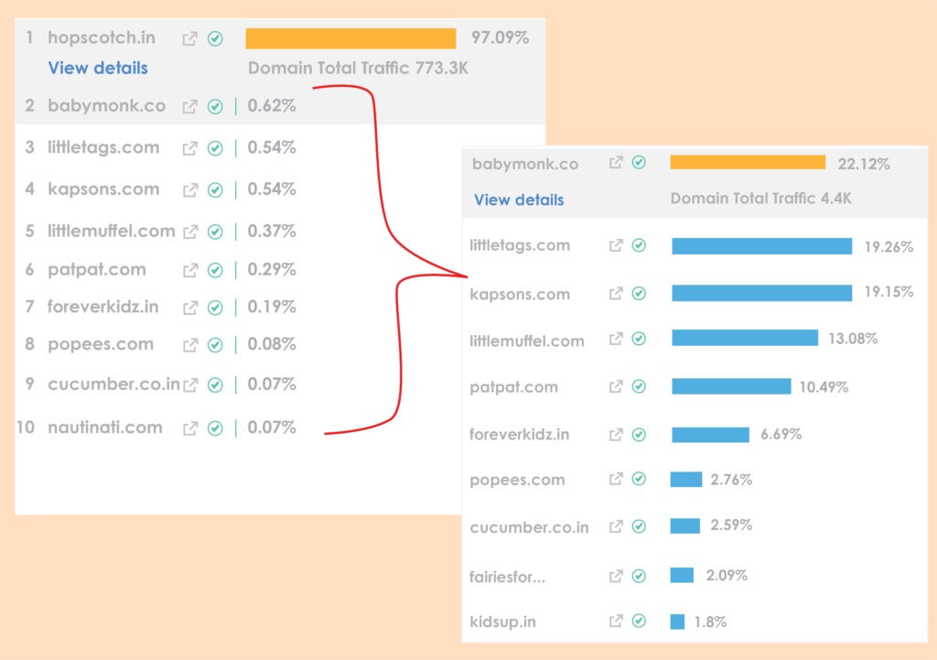The height and width of the screenshot is (660, 937).
Task: Open external link for left cucumber.co.in row
Action: [190, 385]
